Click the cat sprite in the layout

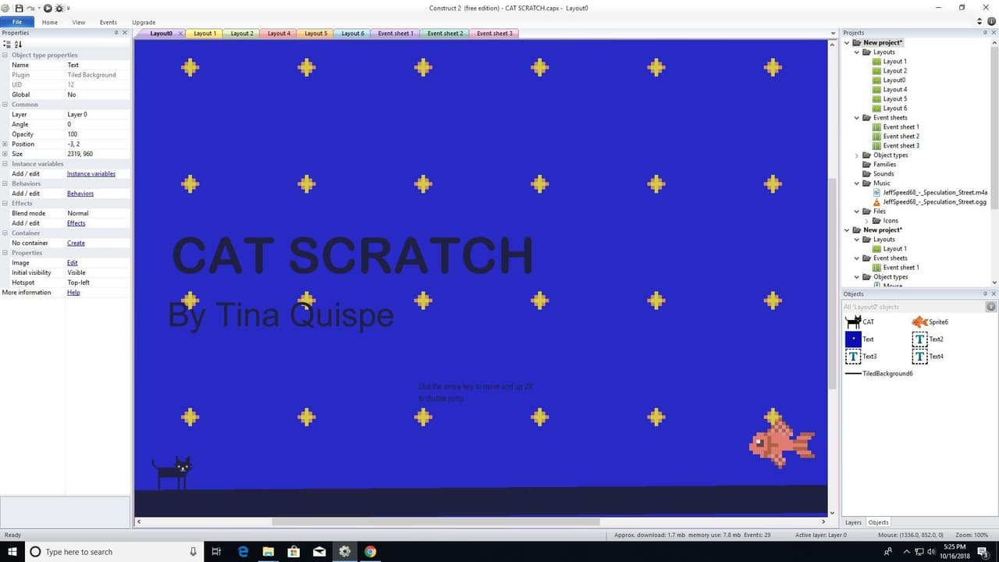172,473
